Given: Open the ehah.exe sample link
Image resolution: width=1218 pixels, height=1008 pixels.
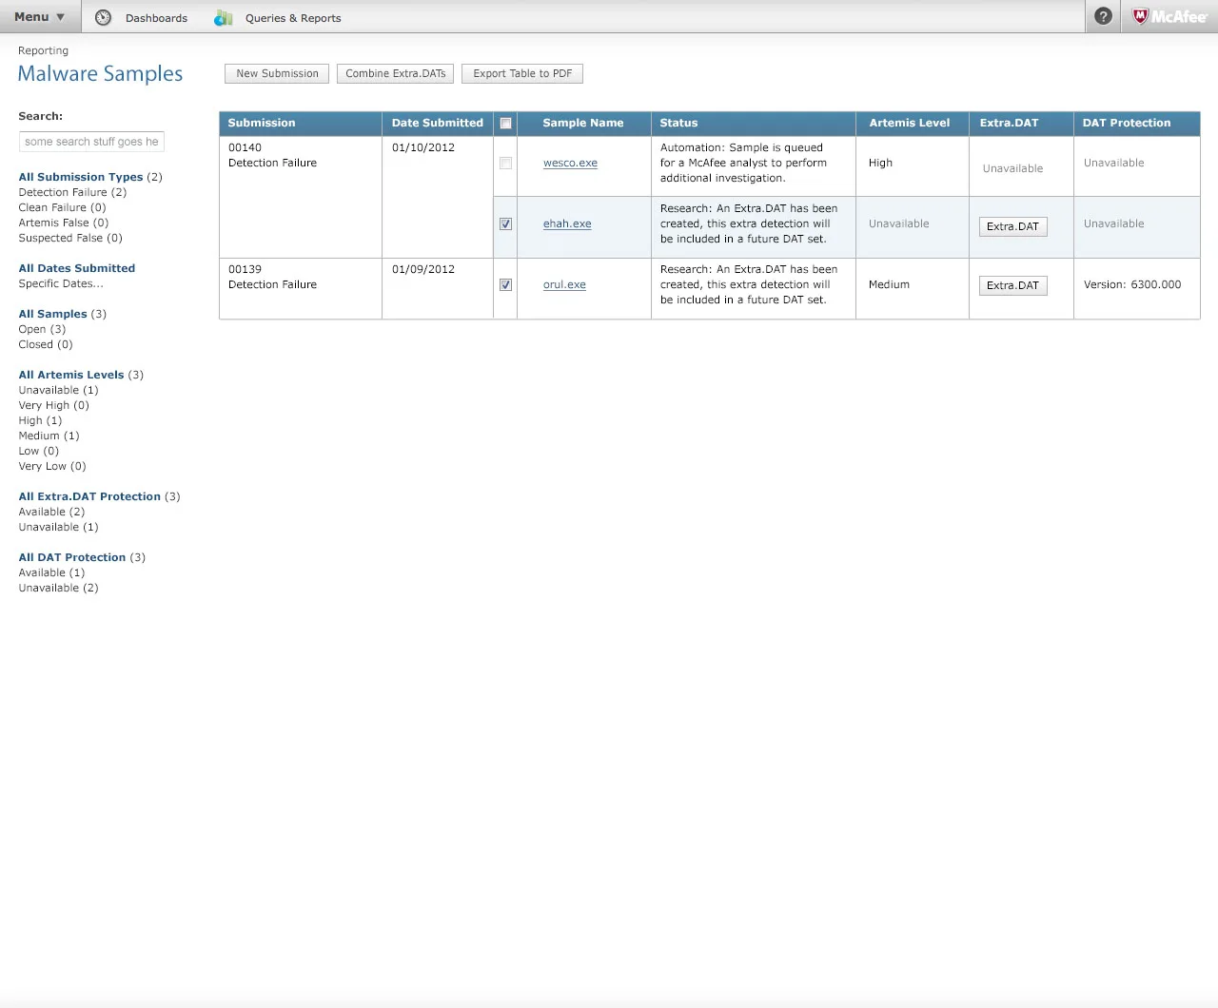Looking at the screenshot, I should pyautogui.click(x=567, y=223).
